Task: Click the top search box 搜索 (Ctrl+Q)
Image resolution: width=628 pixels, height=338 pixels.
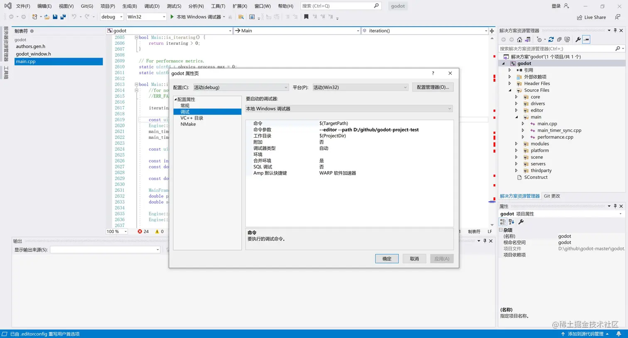Action: tap(341, 6)
